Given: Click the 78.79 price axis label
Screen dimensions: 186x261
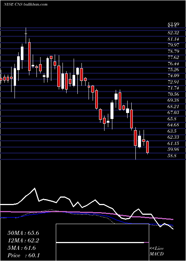Looking at the screenshot, I should [173, 51].
